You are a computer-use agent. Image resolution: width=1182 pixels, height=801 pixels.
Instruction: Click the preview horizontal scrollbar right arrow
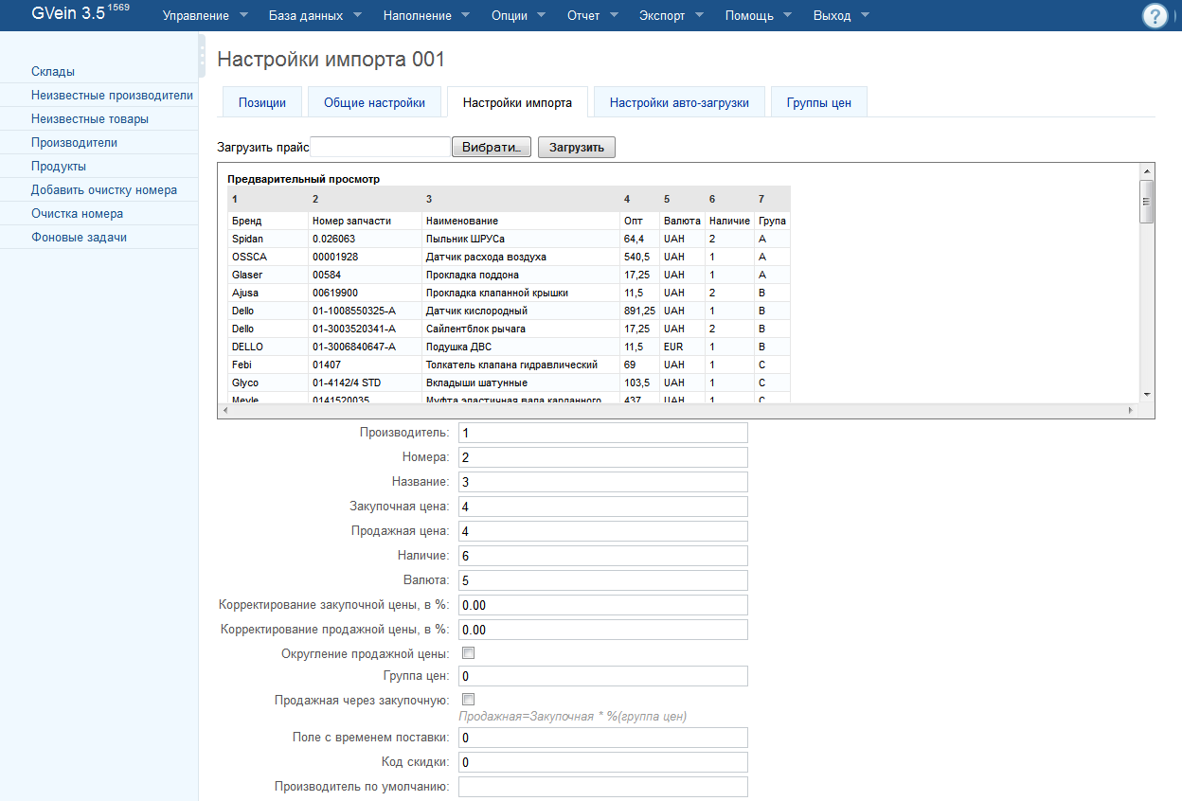[x=1130, y=411]
